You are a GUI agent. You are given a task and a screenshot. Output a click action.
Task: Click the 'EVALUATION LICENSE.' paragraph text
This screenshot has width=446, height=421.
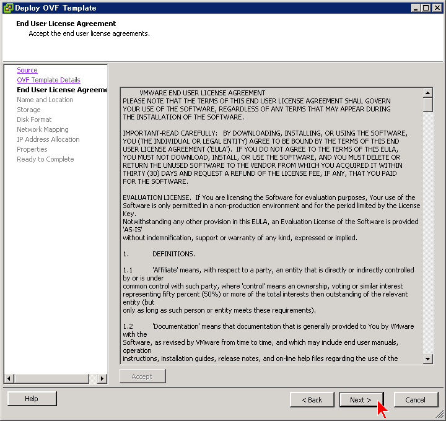pyautogui.click(x=271, y=217)
